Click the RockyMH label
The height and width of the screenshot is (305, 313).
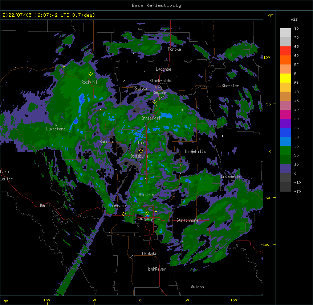89,82
